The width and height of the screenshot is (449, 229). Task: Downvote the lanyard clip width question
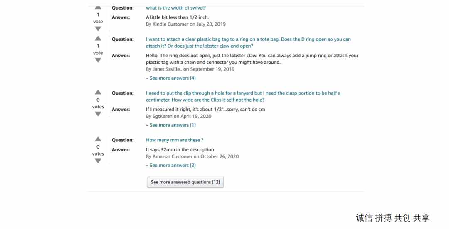pyautogui.click(x=98, y=114)
